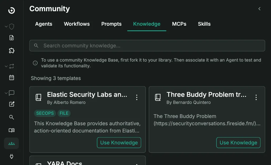Screen dimensions: 271x165
Task: Expand the chevron beside the shield icon
Action: [x=6, y=27]
